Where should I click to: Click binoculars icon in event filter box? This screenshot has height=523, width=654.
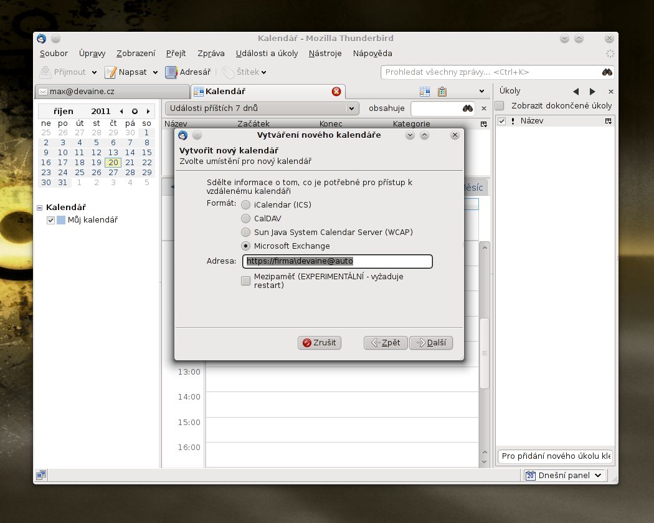pyautogui.click(x=468, y=108)
